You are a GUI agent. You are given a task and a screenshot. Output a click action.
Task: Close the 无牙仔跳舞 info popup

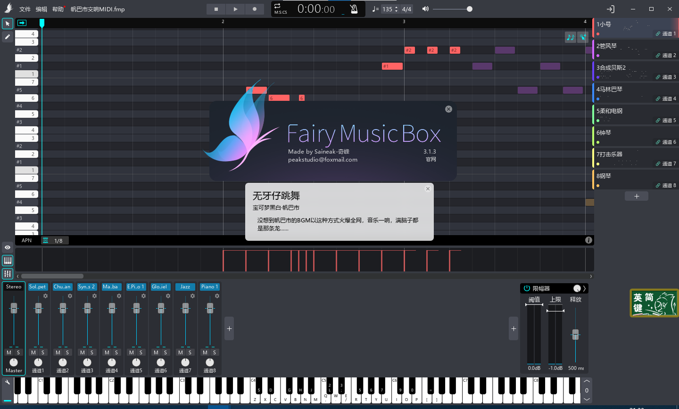tap(428, 188)
